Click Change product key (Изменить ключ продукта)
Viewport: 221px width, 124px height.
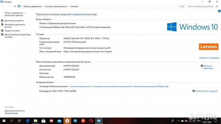[x=206, y=91]
